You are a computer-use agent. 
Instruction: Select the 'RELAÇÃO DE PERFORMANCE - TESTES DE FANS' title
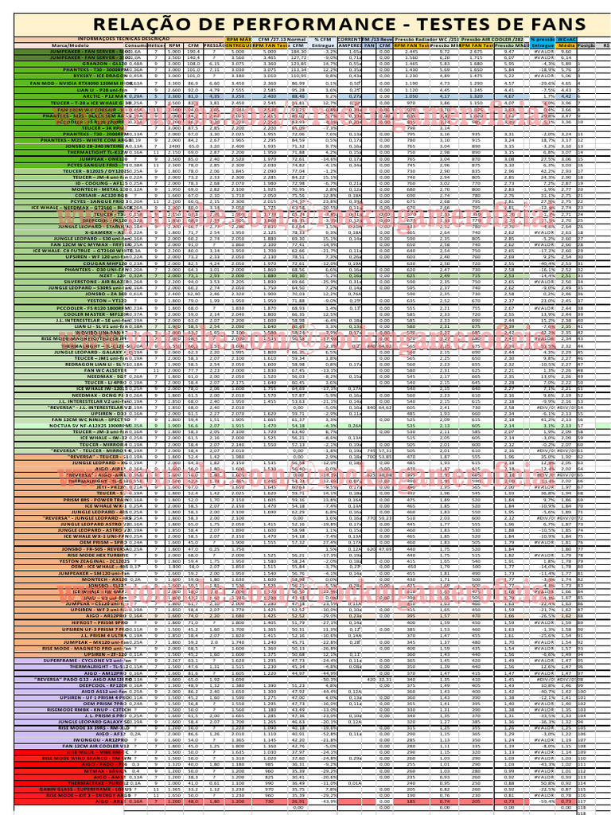coord(339,25)
